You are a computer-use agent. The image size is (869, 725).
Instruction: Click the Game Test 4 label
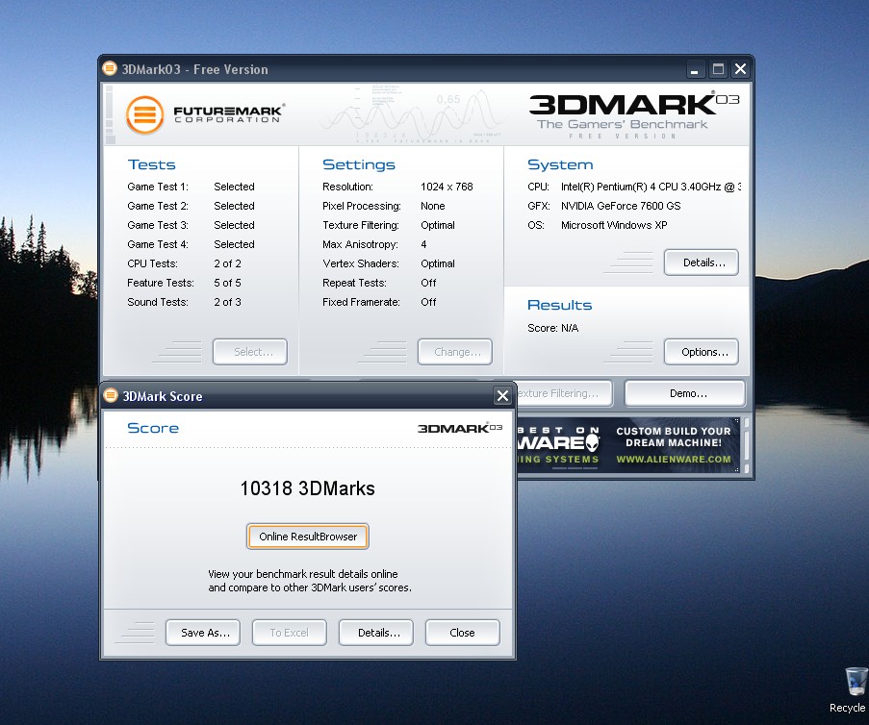[x=158, y=244]
